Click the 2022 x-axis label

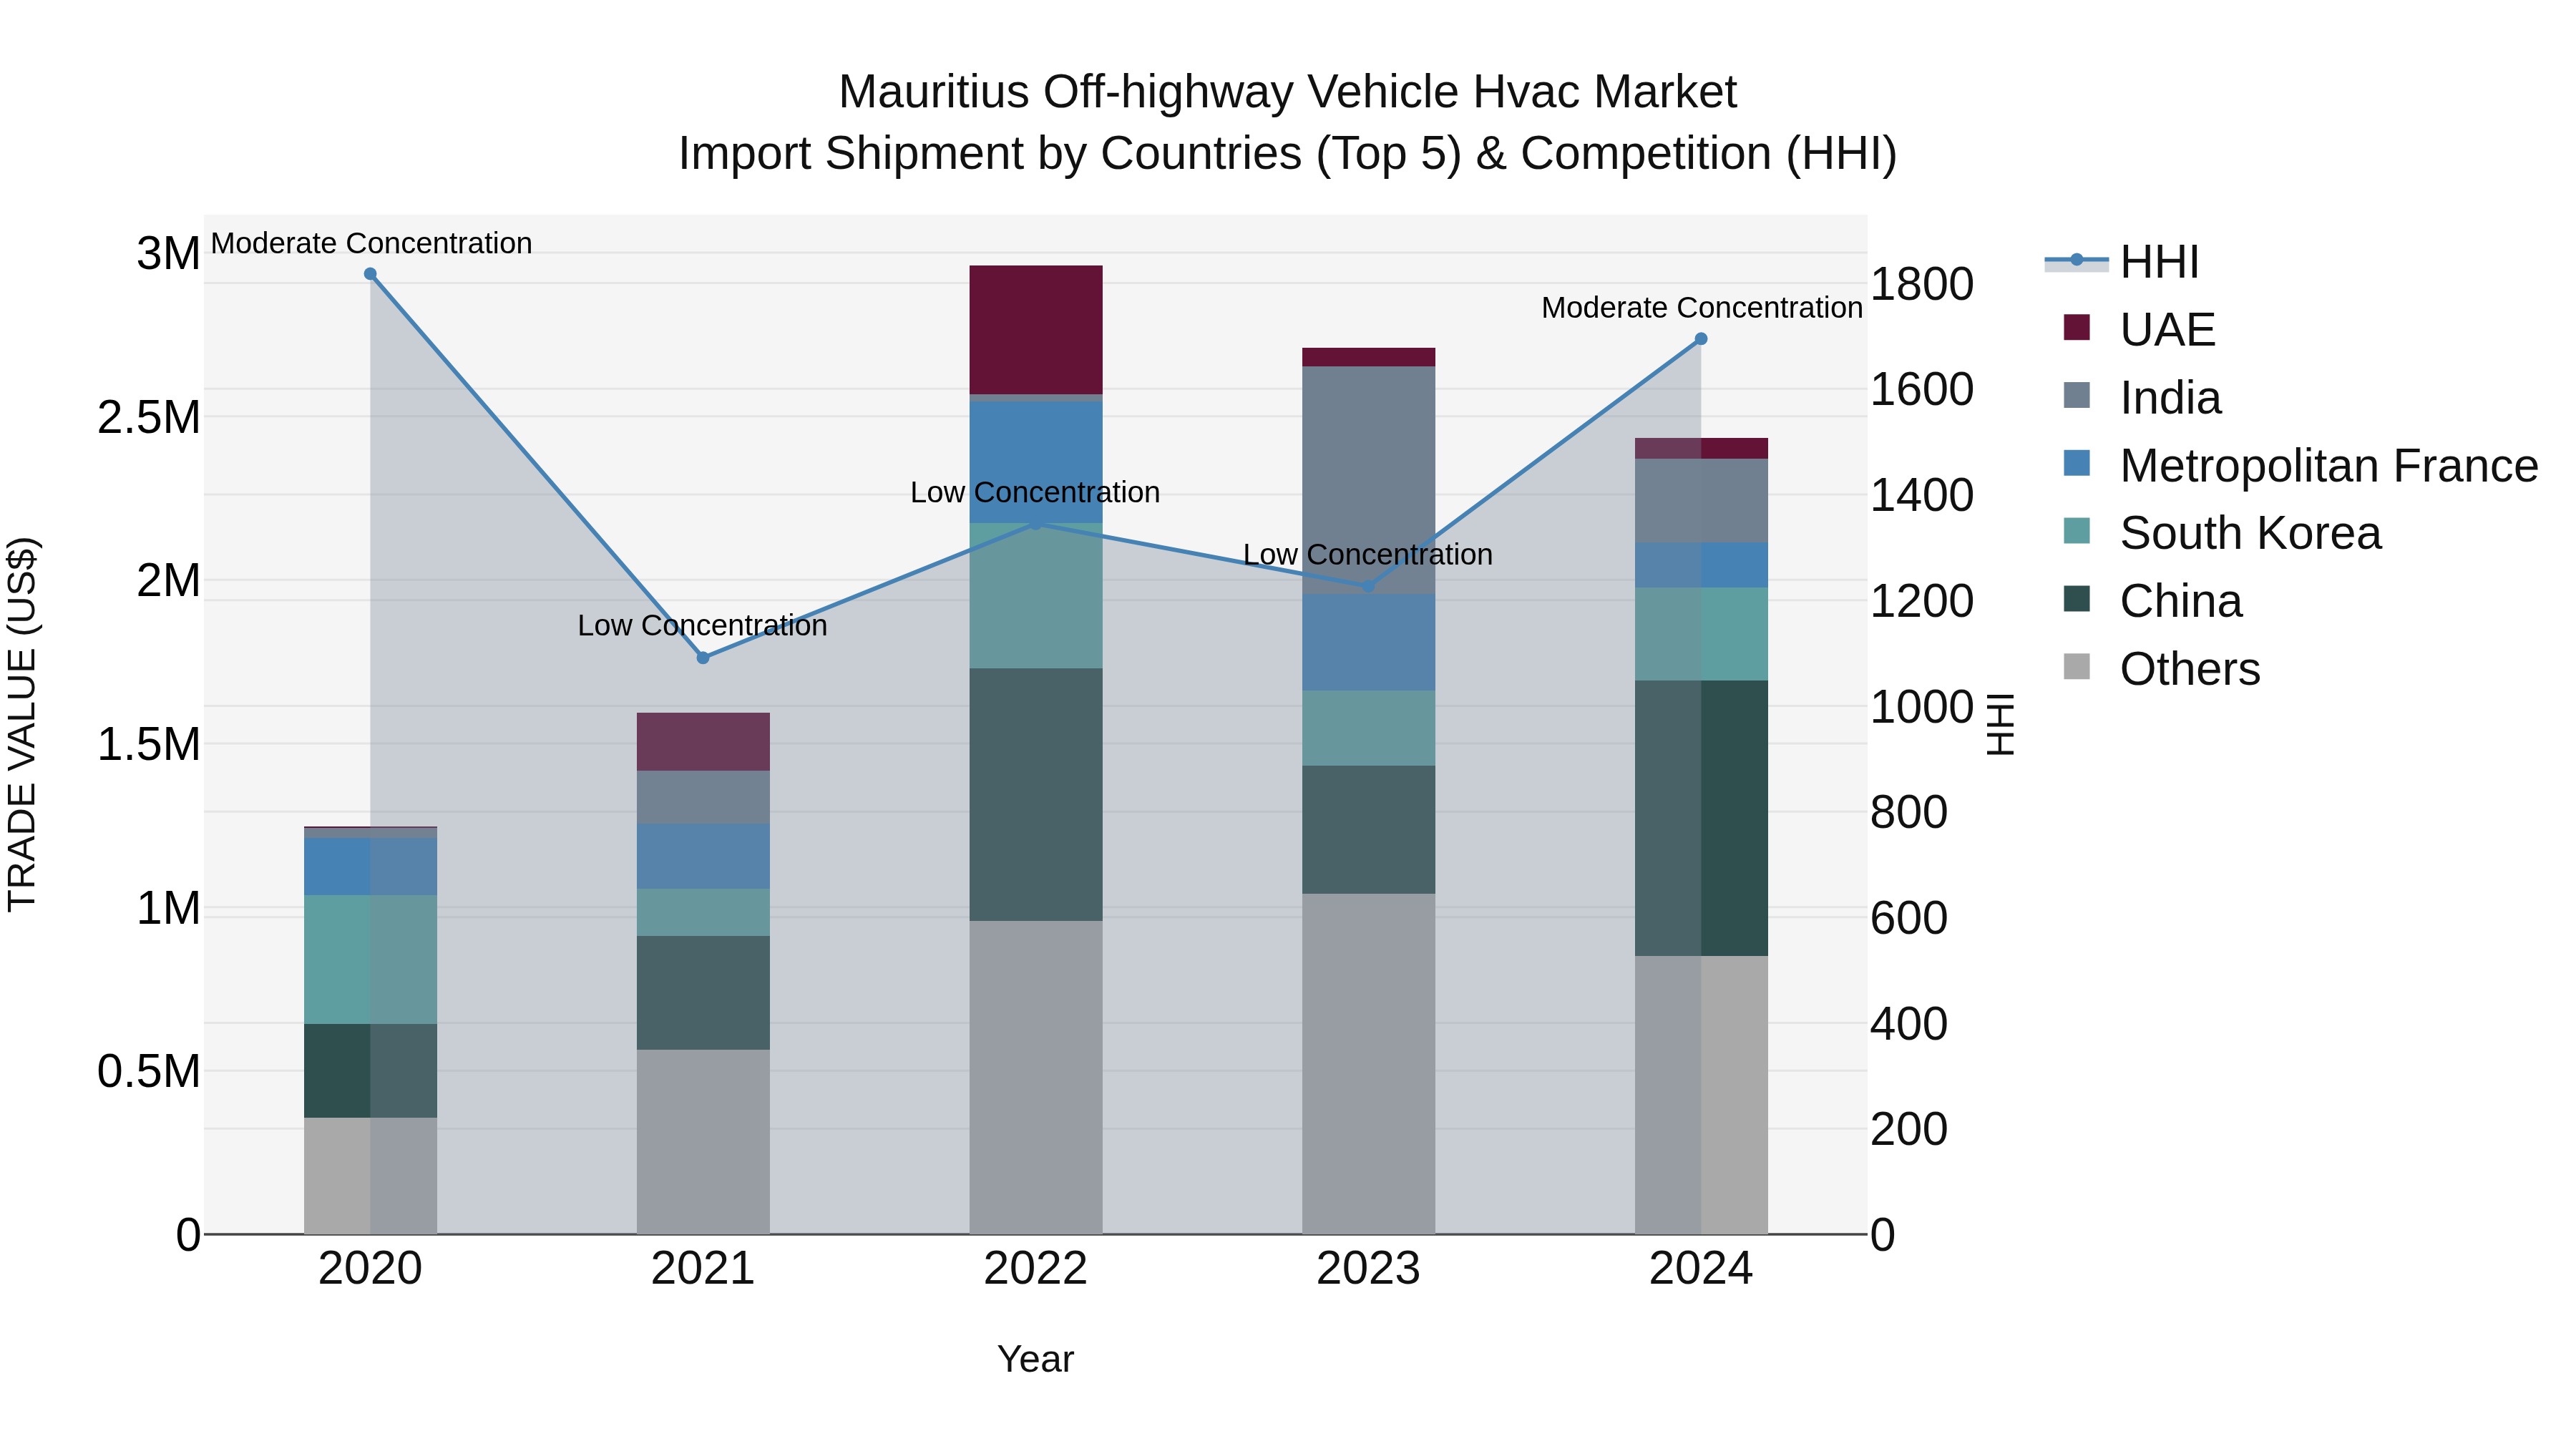coord(1036,1269)
